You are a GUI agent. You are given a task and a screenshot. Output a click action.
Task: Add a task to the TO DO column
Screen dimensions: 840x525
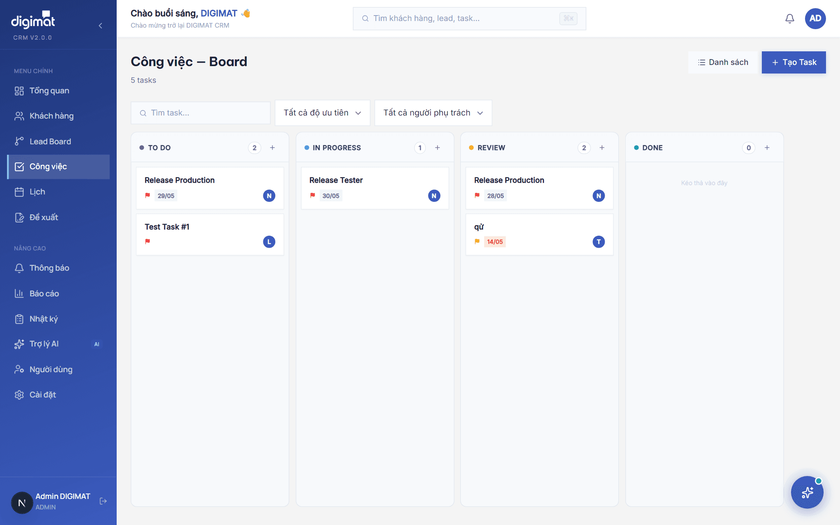[x=273, y=148]
